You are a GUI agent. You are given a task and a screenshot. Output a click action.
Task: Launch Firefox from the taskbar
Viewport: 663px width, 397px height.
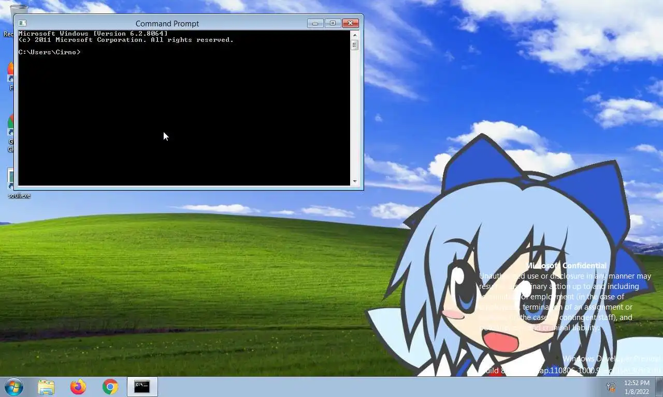(78, 387)
